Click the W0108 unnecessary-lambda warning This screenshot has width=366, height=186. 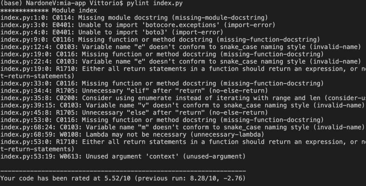(133, 134)
